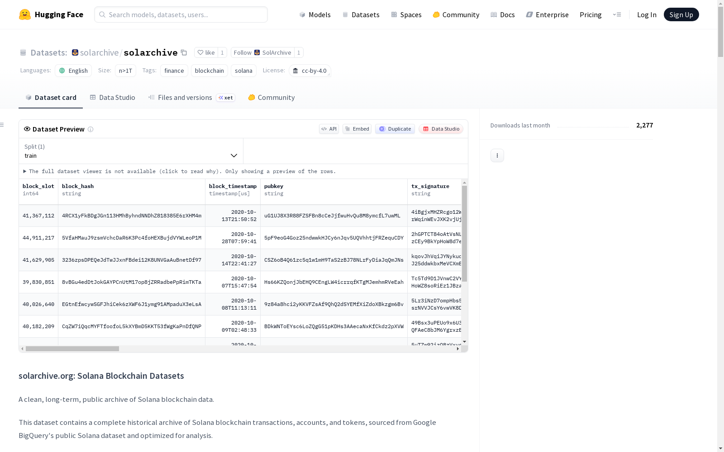The image size is (724, 452).
Task: Expand the extra navigation menu icon
Action: pyautogui.click(x=617, y=14)
